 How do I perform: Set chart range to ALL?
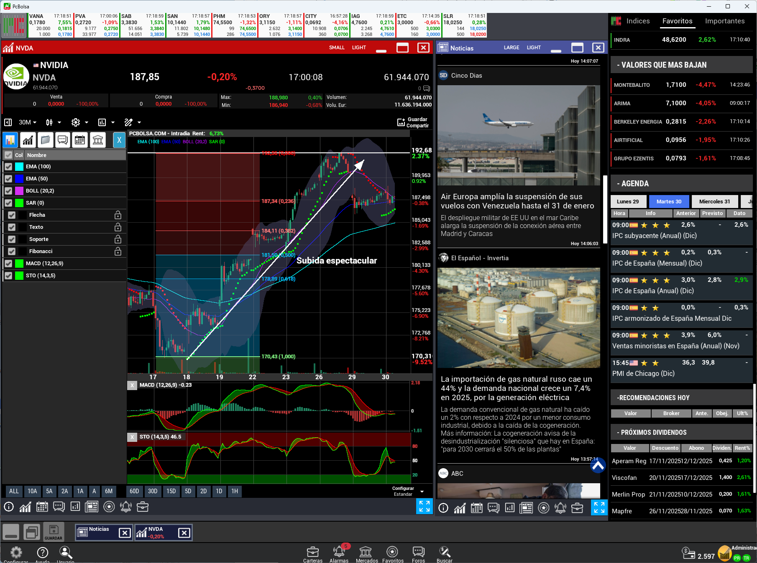click(x=14, y=491)
